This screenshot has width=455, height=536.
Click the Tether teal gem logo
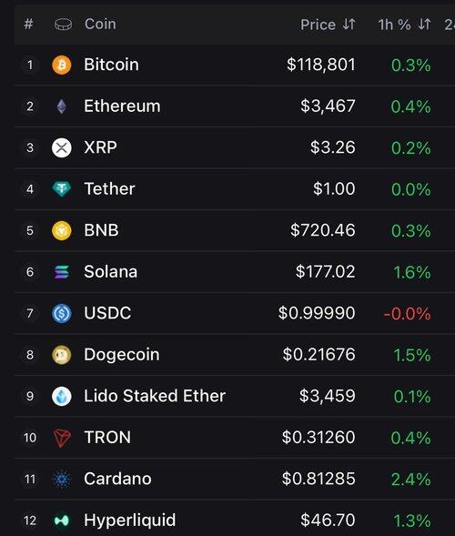(62, 189)
